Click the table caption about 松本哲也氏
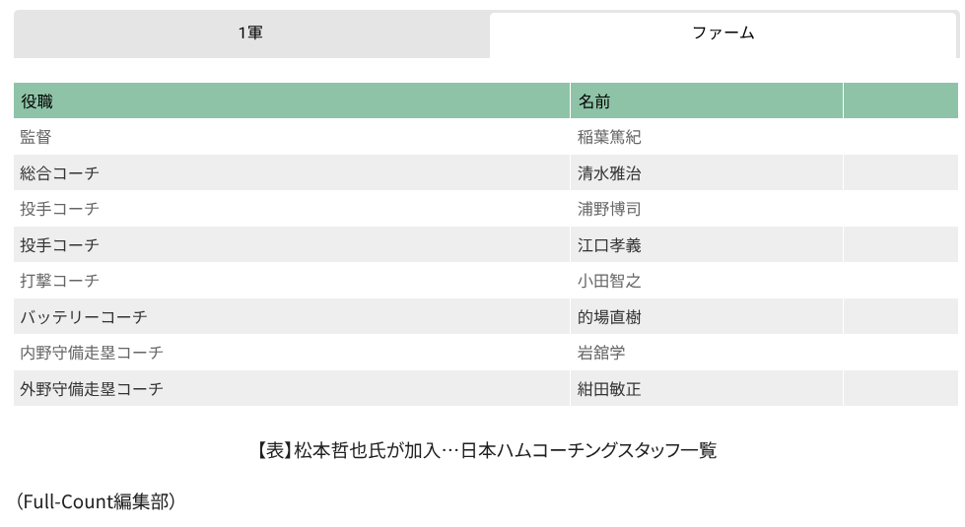Viewport: 965px width, 527px height. 485,451
